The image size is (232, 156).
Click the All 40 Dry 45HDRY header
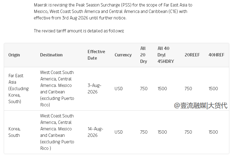click(166, 55)
